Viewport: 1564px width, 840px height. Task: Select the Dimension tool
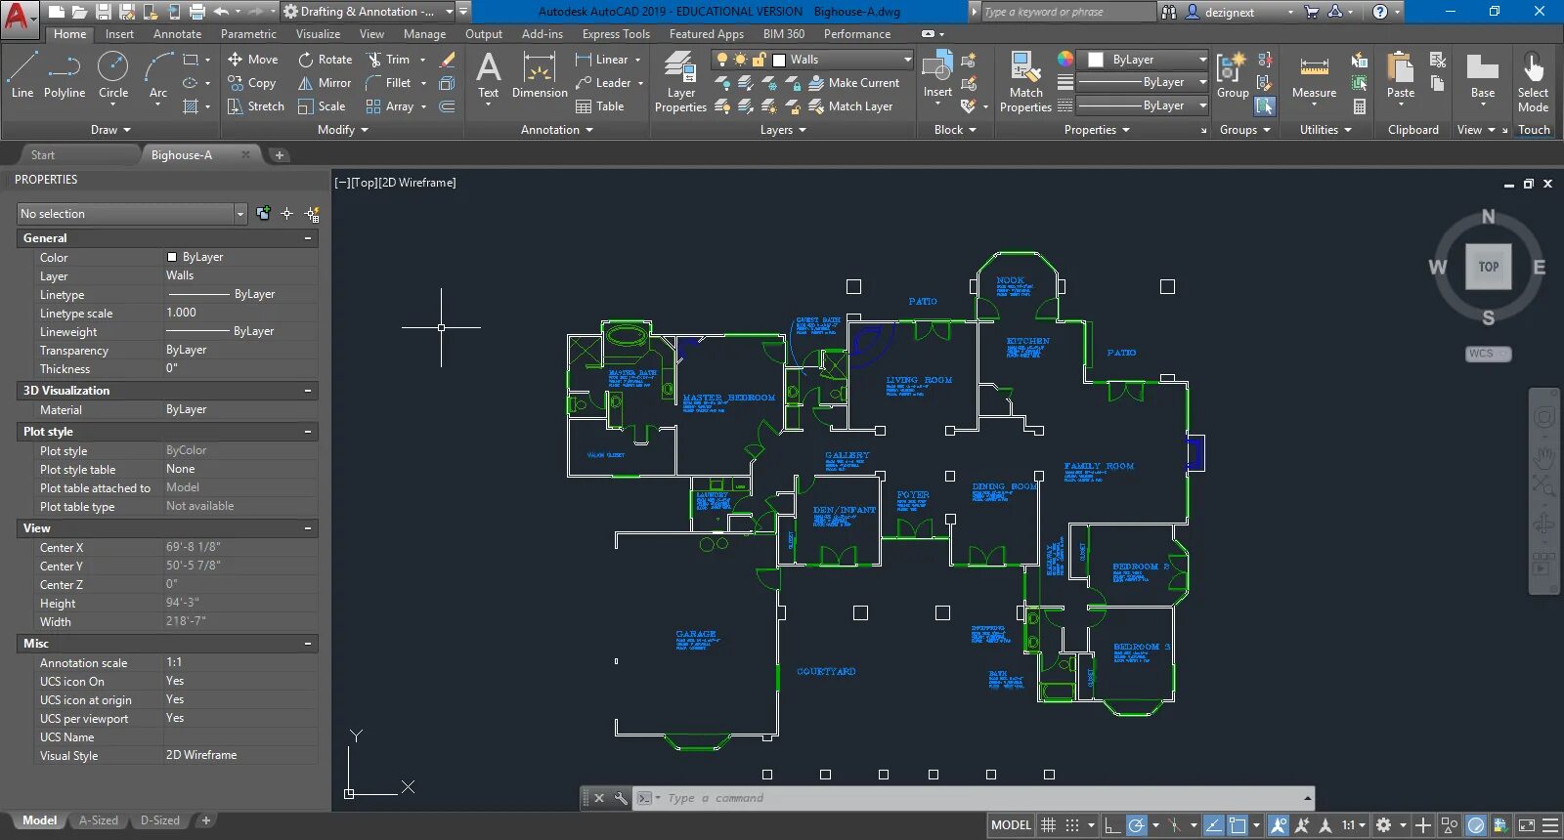tap(540, 75)
